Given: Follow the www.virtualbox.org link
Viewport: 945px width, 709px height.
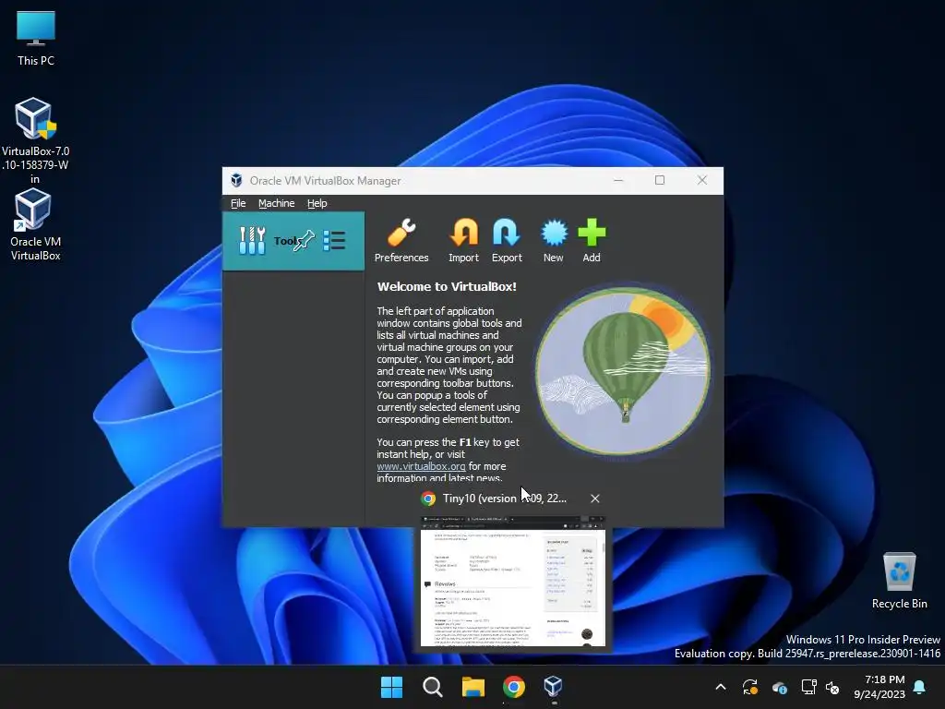Looking at the screenshot, I should [x=421, y=466].
